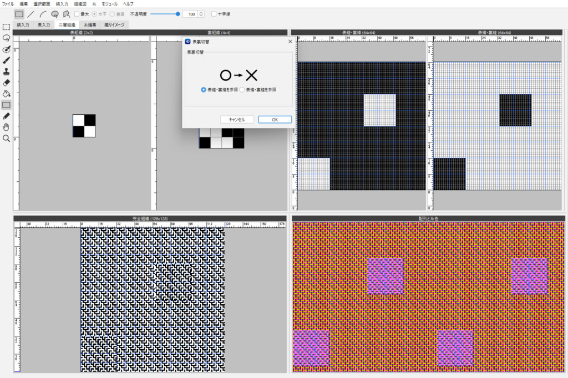Screen dimensions: 568x378
Task: Open the 織りイメージ tab
Action: 114,25
